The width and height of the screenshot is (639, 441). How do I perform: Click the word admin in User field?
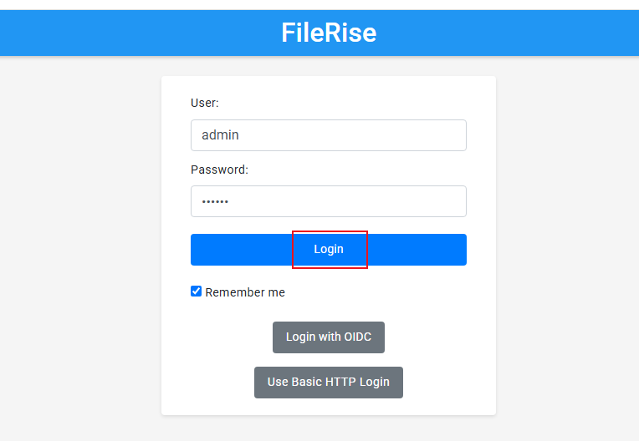221,135
